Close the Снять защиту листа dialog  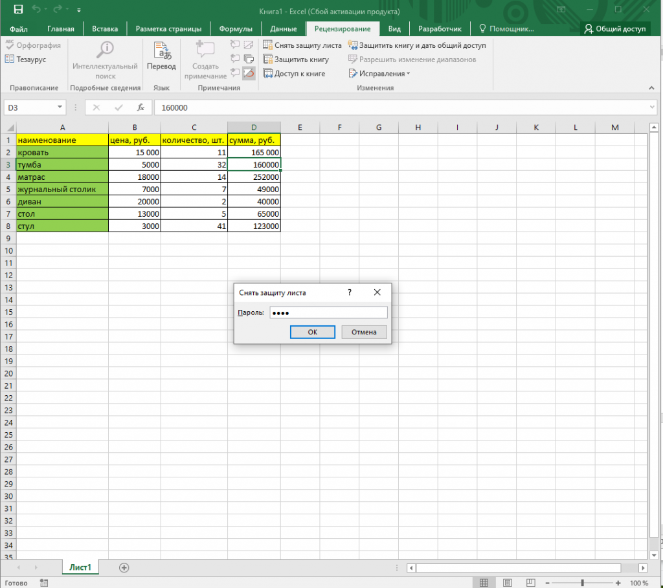pyautogui.click(x=377, y=292)
